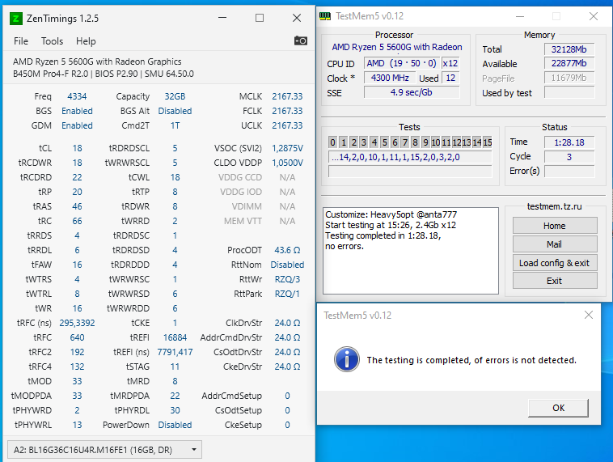Select test box number 10

point(436,142)
